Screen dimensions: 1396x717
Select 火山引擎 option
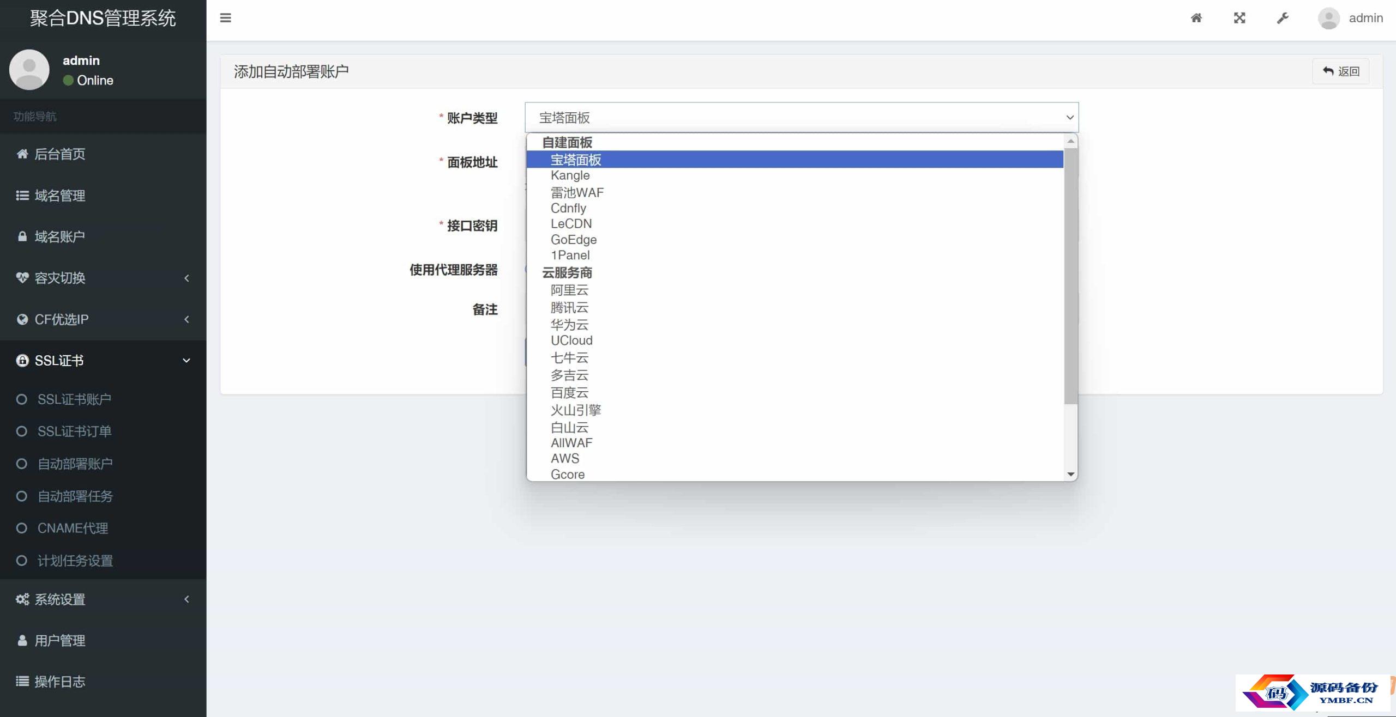point(795,410)
